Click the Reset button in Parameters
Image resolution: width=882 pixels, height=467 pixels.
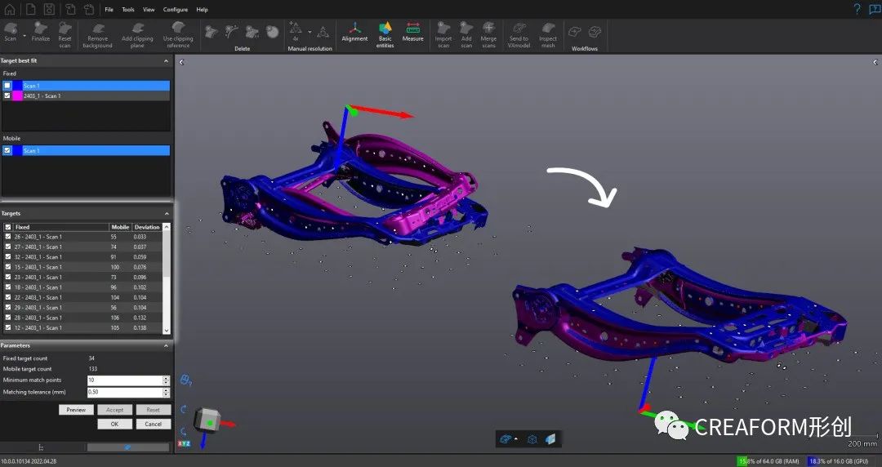tap(153, 410)
